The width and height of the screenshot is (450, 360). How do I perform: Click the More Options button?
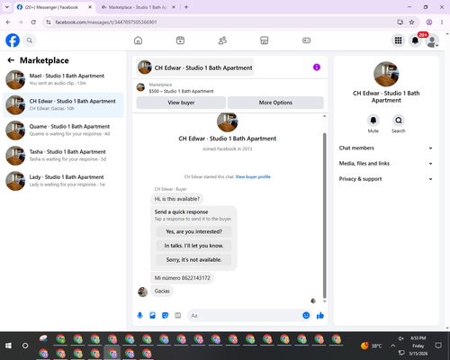[275, 103]
